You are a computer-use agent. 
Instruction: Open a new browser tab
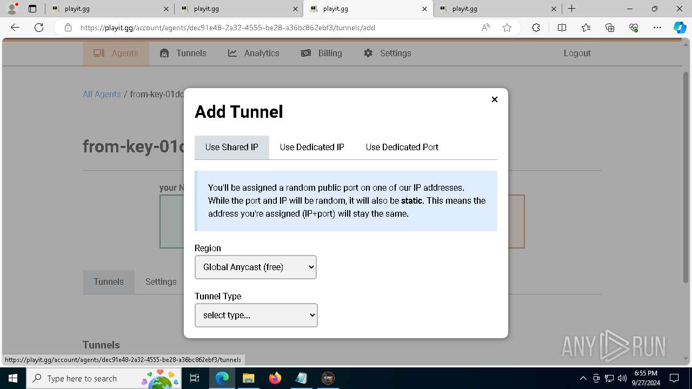click(x=571, y=9)
